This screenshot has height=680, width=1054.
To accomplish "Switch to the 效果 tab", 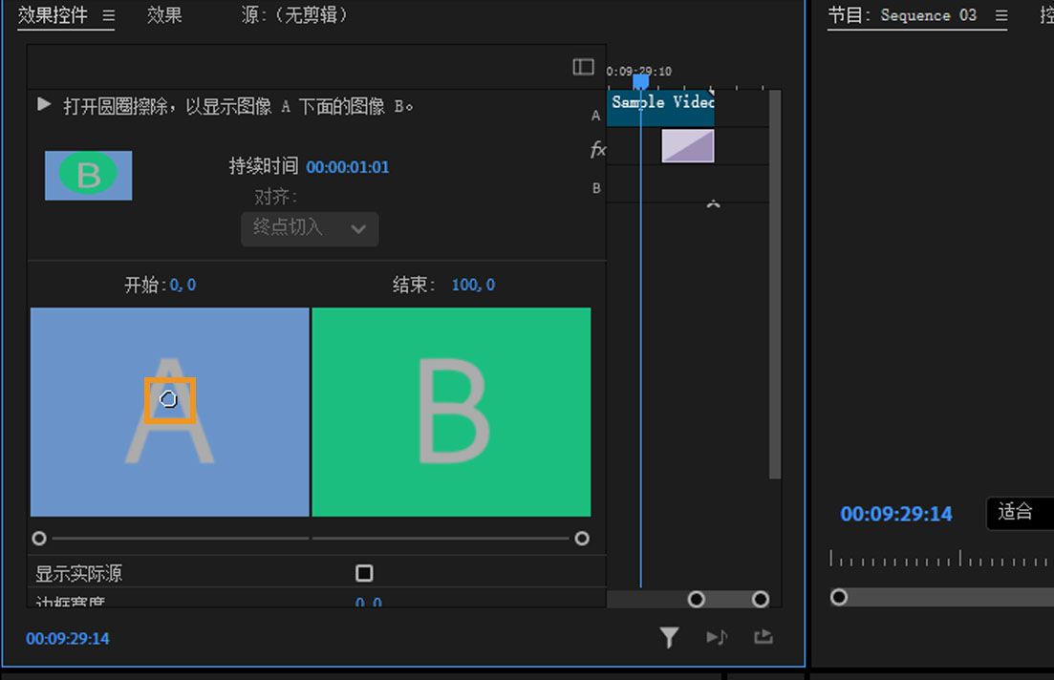I will [163, 14].
